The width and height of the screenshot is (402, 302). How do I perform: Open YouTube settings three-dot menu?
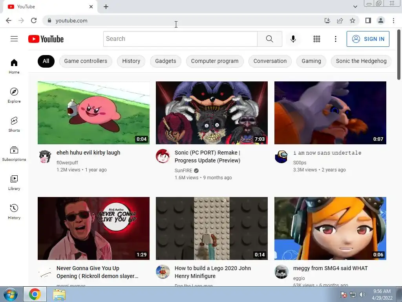(x=335, y=39)
